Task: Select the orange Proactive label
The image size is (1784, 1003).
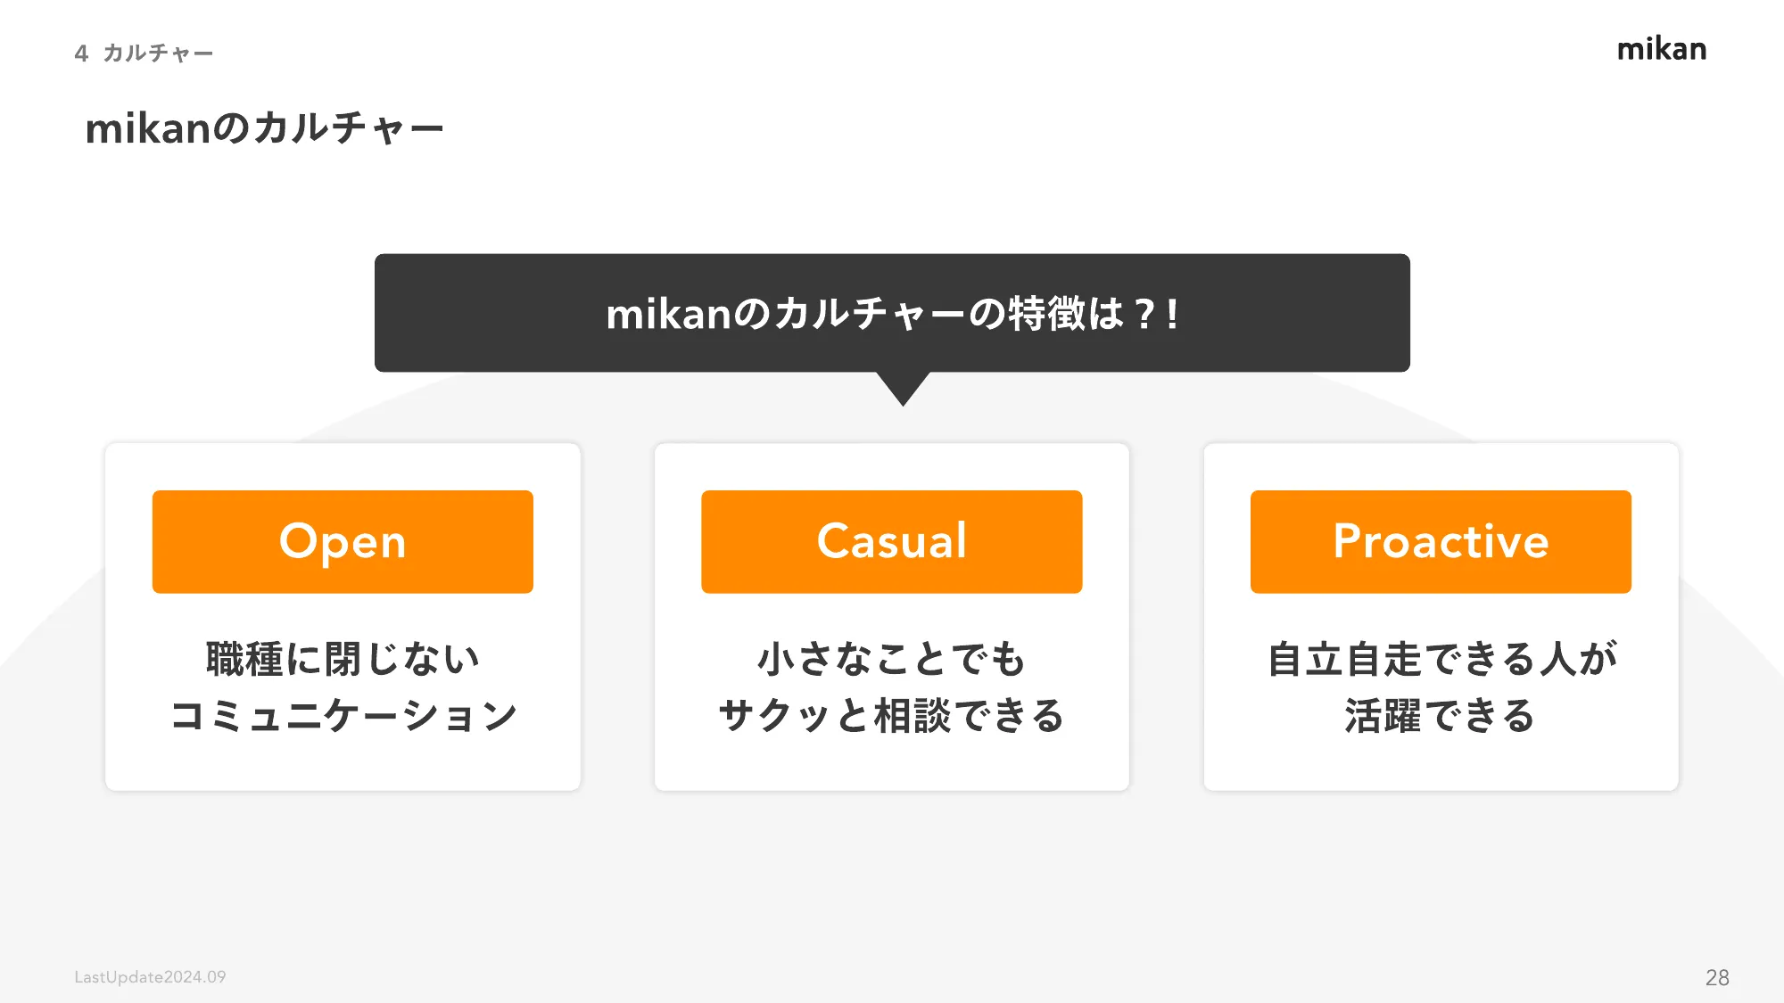Action: click(1441, 541)
